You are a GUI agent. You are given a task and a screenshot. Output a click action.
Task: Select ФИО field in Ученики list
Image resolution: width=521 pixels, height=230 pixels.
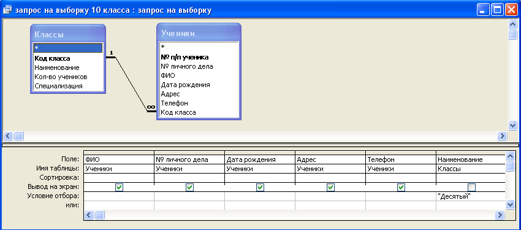point(199,75)
